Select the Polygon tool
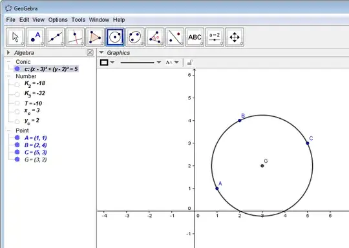This screenshot has width=349, height=248. 95,37
